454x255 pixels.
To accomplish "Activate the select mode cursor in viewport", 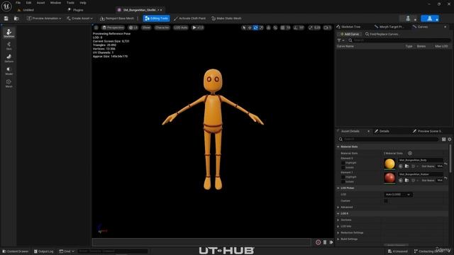I will (x=244, y=28).
